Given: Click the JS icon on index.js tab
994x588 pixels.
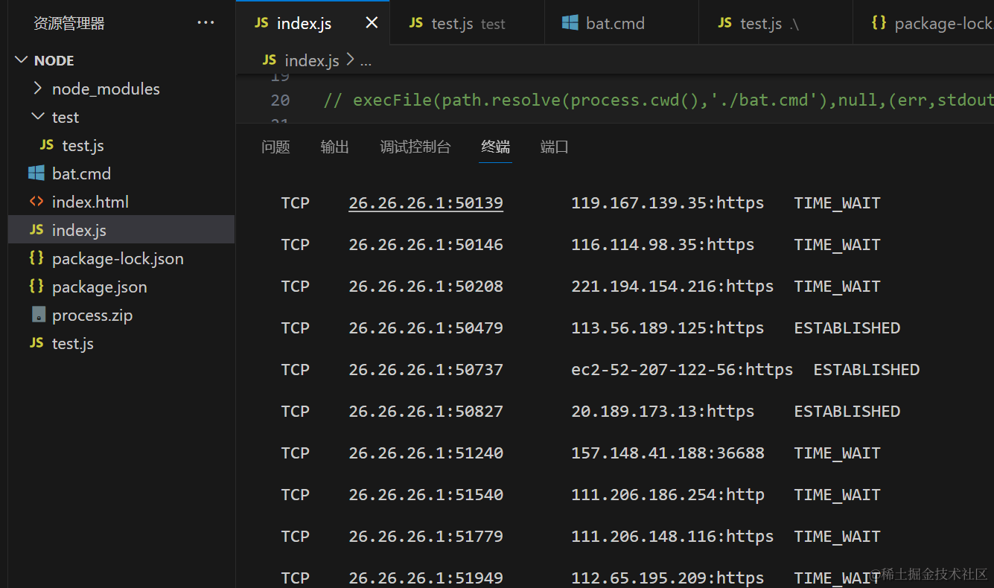Looking at the screenshot, I should point(261,23).
